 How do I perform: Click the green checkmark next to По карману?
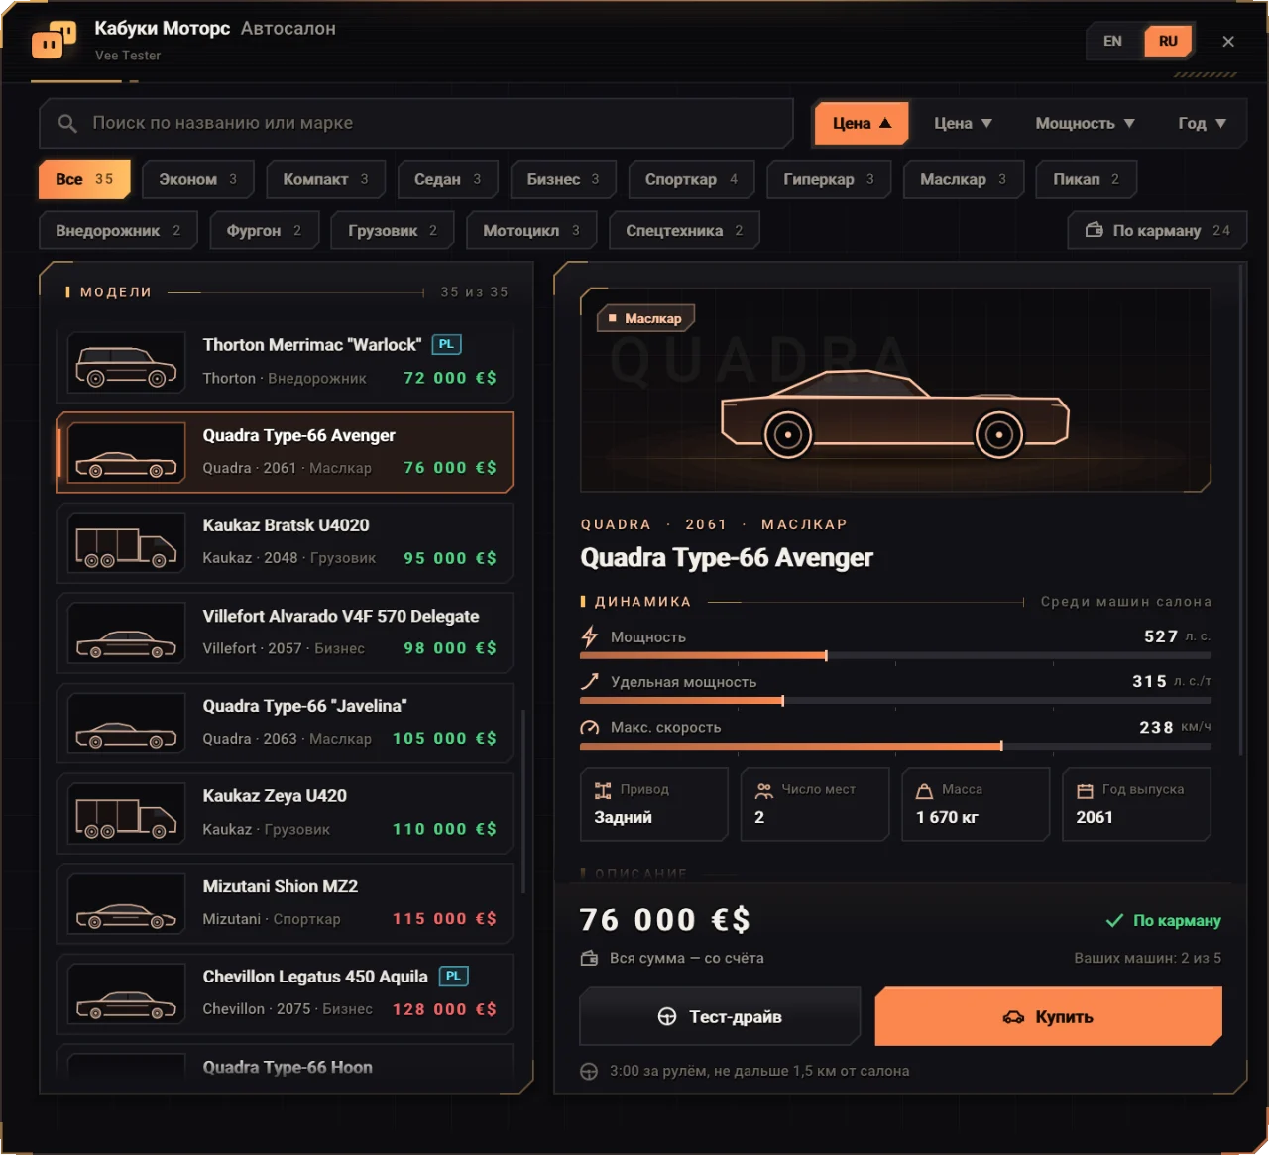pyautogui.click(x=1114, y=921)
